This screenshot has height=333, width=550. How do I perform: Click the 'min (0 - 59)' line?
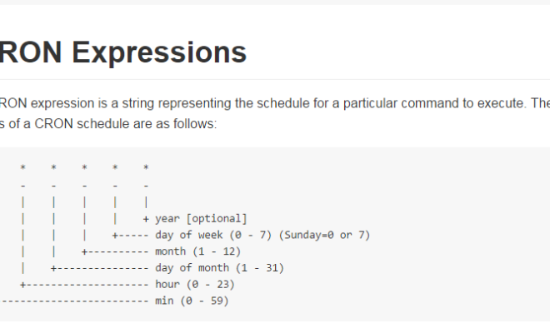point(192,301)
